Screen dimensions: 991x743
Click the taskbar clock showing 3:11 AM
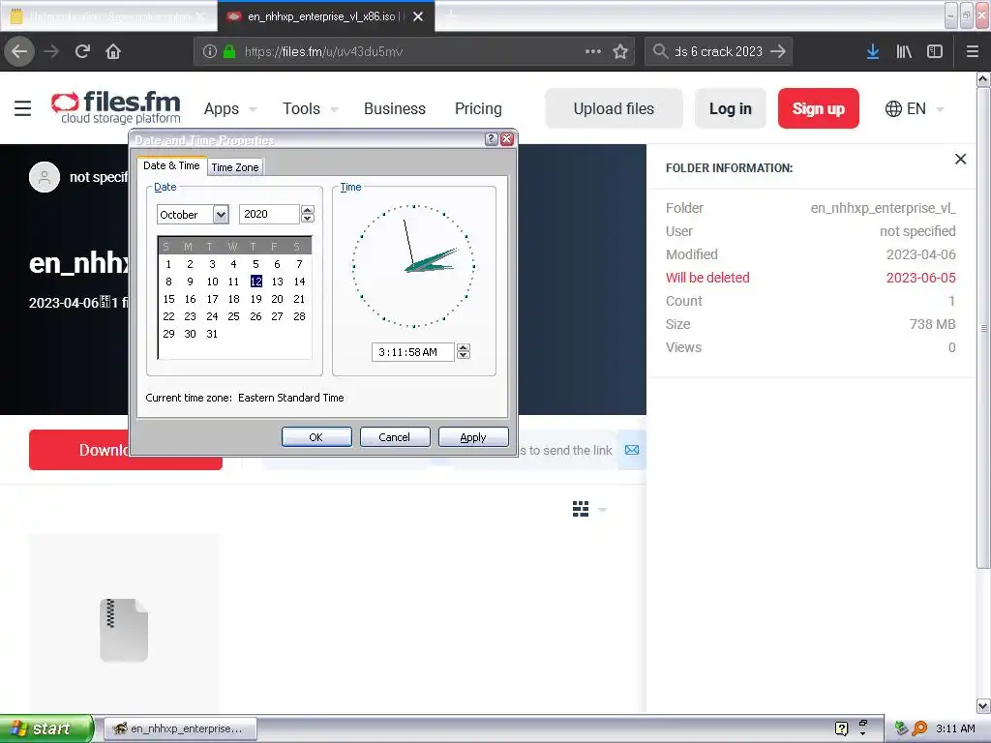(x=955, y=728)
